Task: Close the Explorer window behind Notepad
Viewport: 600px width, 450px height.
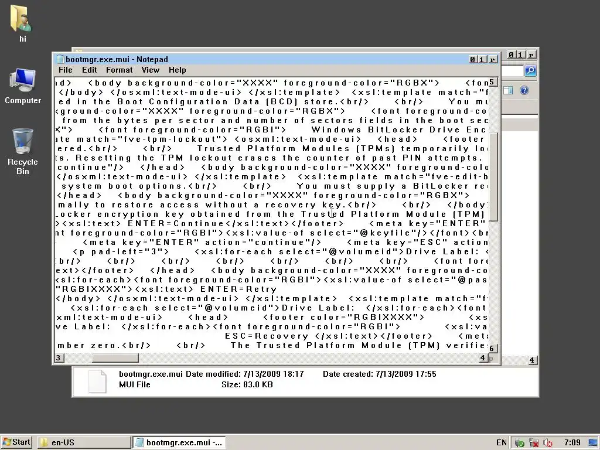Action: 531,54
